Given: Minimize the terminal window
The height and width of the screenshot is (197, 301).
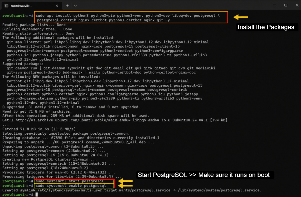Looking at the screenshot, I should point(274,5).
